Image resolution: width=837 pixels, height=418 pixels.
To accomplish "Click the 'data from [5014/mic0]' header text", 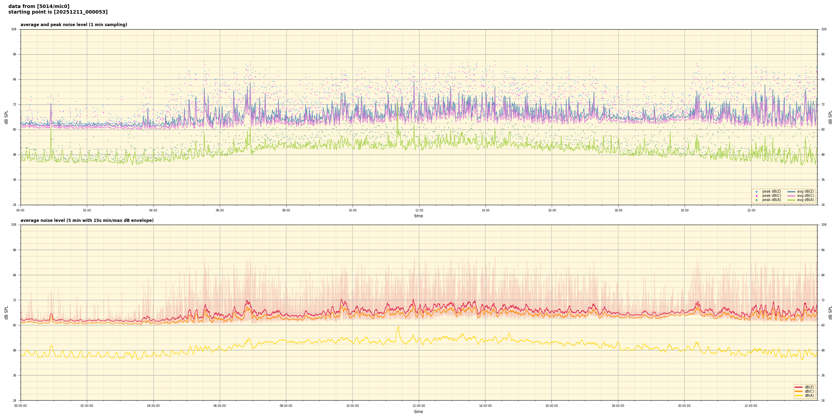I will (x=39, y=6).
